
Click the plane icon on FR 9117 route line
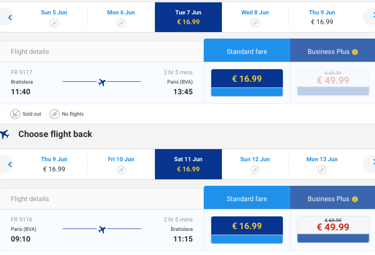coord(102,82)
